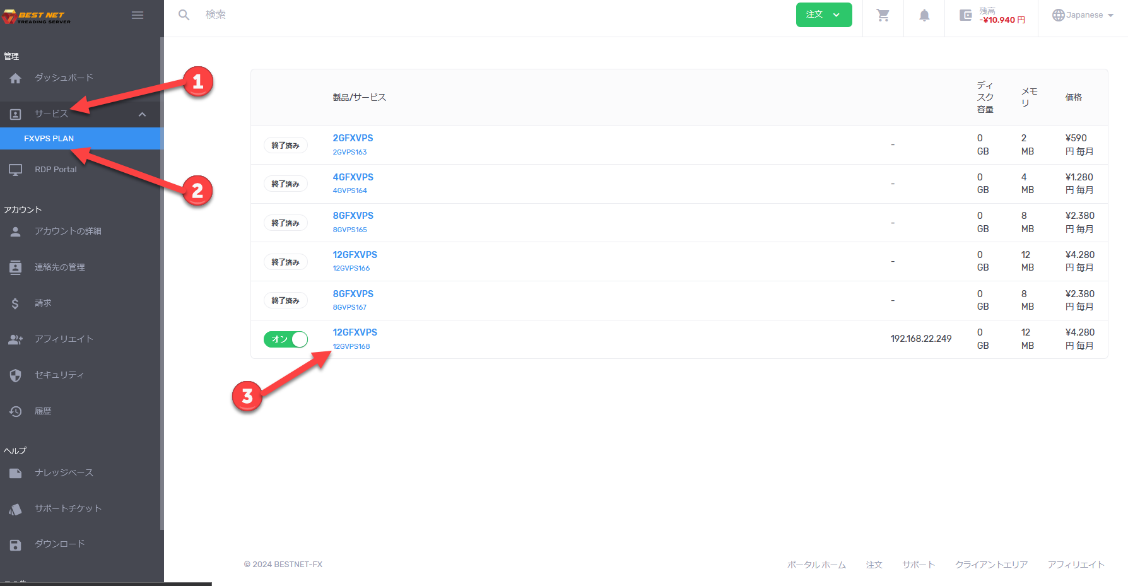Open the dashboard home icon
The image size is (1128, 586).
click(x=16, y=78)
